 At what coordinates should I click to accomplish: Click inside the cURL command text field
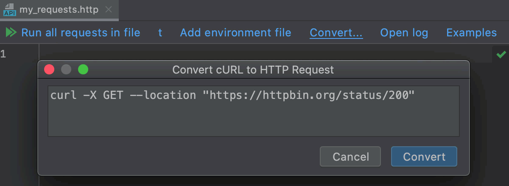coord(253,114)
